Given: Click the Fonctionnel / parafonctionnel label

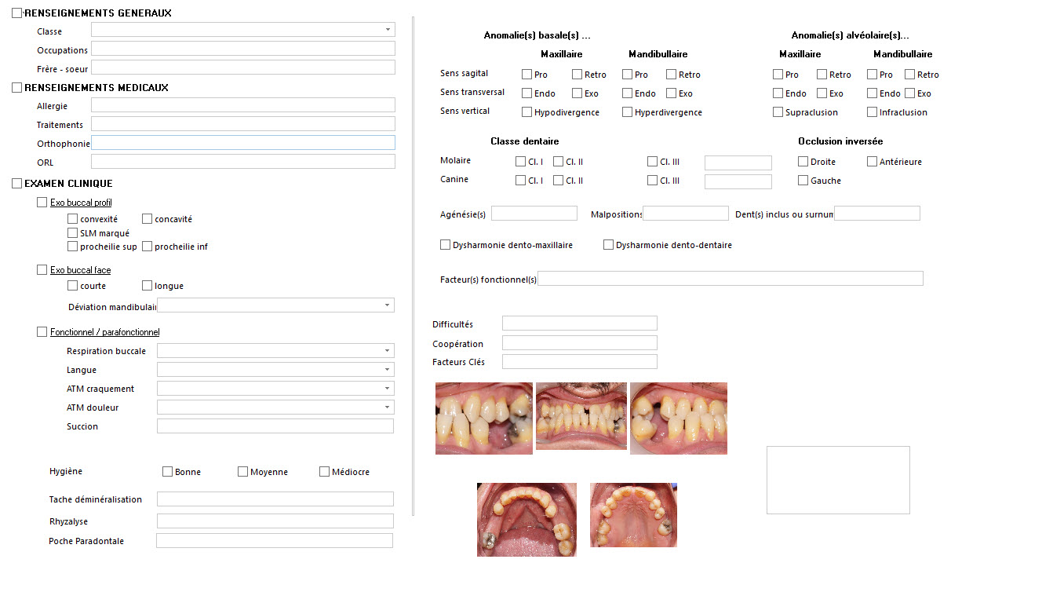Looking at the screenshot, I should 104,333.
